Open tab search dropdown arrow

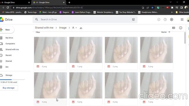(171, 2)
